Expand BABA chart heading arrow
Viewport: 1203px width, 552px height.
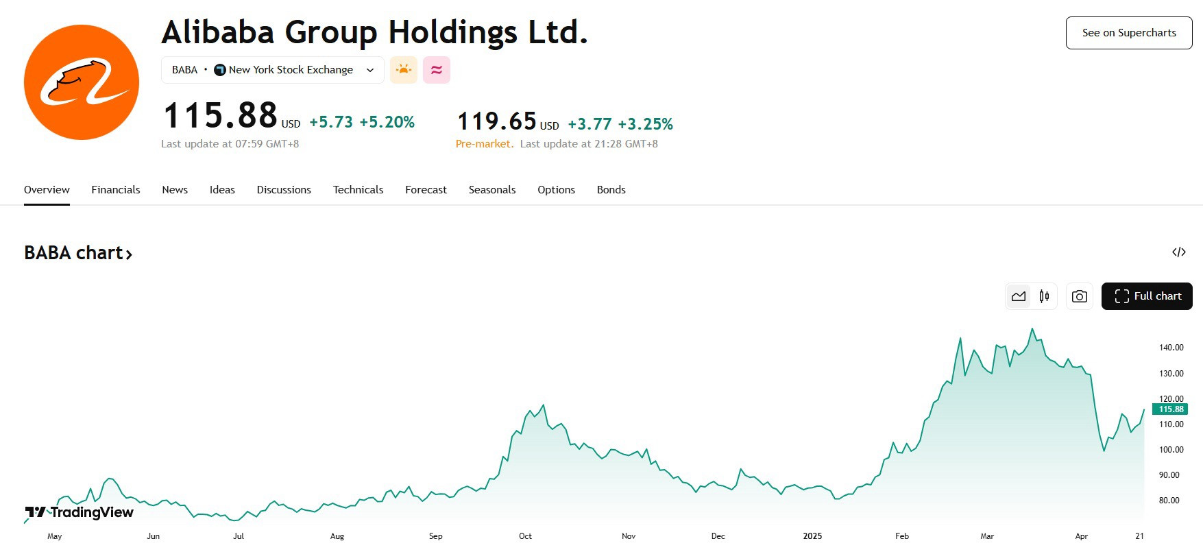coord(128,254)
